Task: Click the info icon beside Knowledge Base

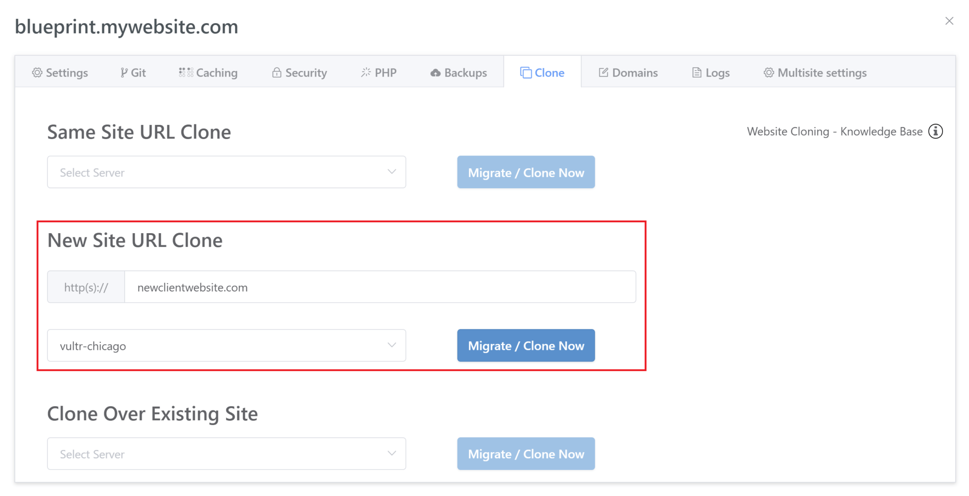Action: pos(936,131)
